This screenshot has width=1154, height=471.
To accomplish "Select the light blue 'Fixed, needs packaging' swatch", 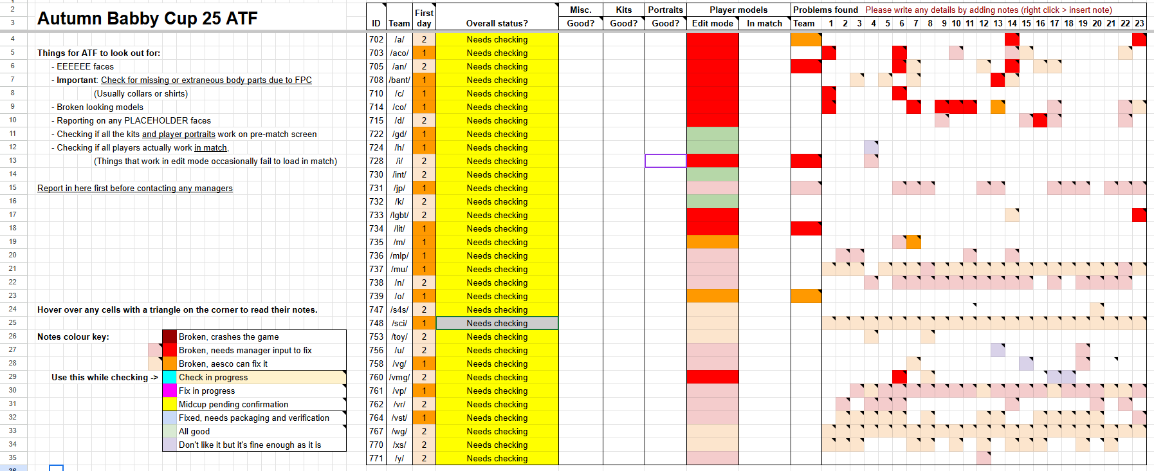I will coord(170,418).
